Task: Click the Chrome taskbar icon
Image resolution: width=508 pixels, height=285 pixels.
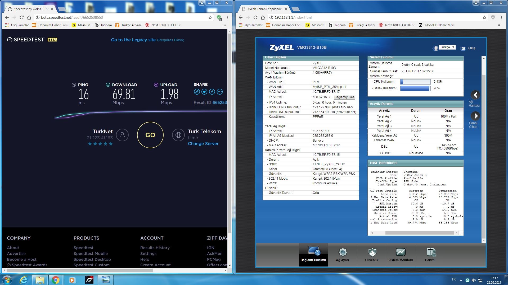Action: 56,280
